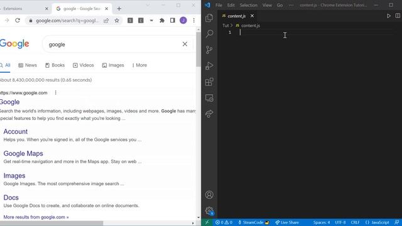This screenshot has width=402, height=226.
Task: Open the Run and Debug view
Action: [209, 66]
